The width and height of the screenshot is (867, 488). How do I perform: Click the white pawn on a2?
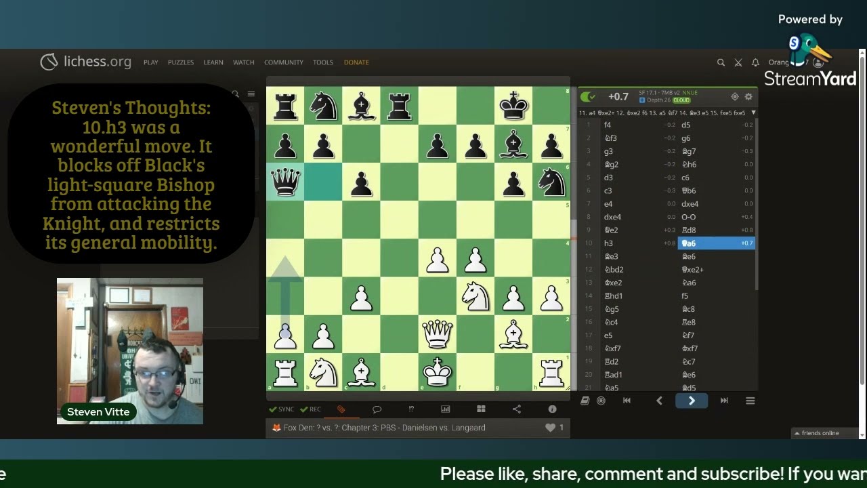coord(285,333)
